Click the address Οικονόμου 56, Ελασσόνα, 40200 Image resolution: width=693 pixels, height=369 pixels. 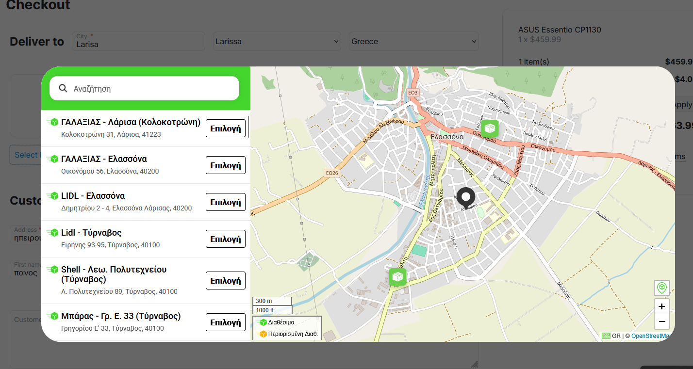pyautogui.click(x=110, y=171)
